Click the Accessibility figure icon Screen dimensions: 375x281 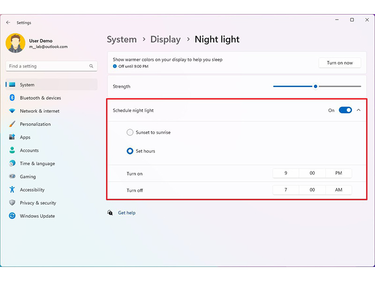12,190
